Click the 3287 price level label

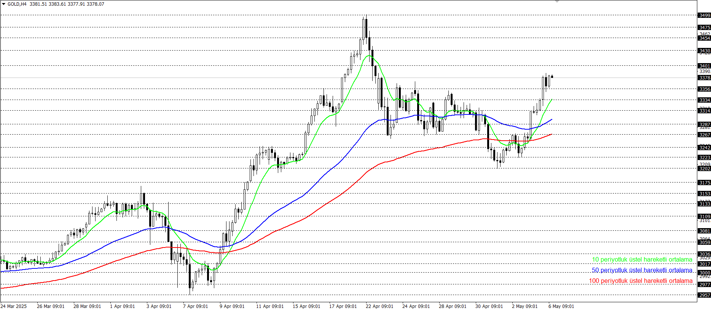pos(704,125)
